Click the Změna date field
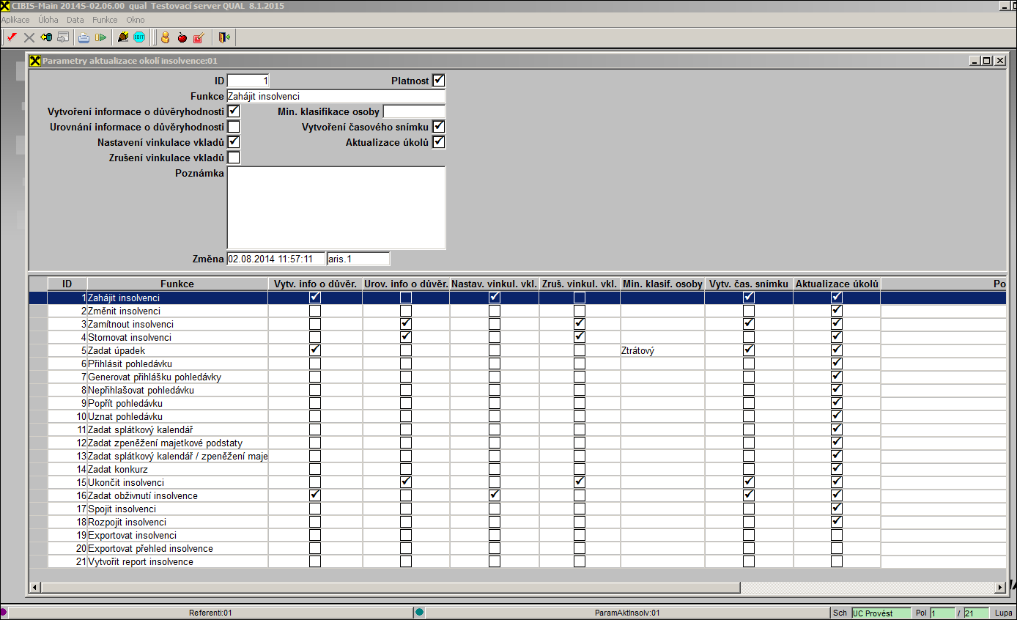 tap(276, 259)
